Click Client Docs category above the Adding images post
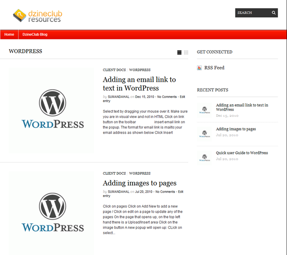Viewport: 287px width, 255px height. pyautogui.click(x=114, y=173)
